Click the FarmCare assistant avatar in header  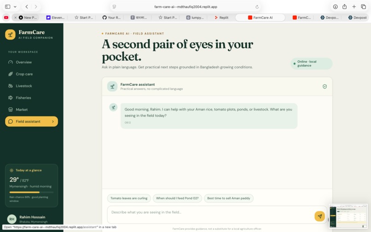click(x=112, y=87)
